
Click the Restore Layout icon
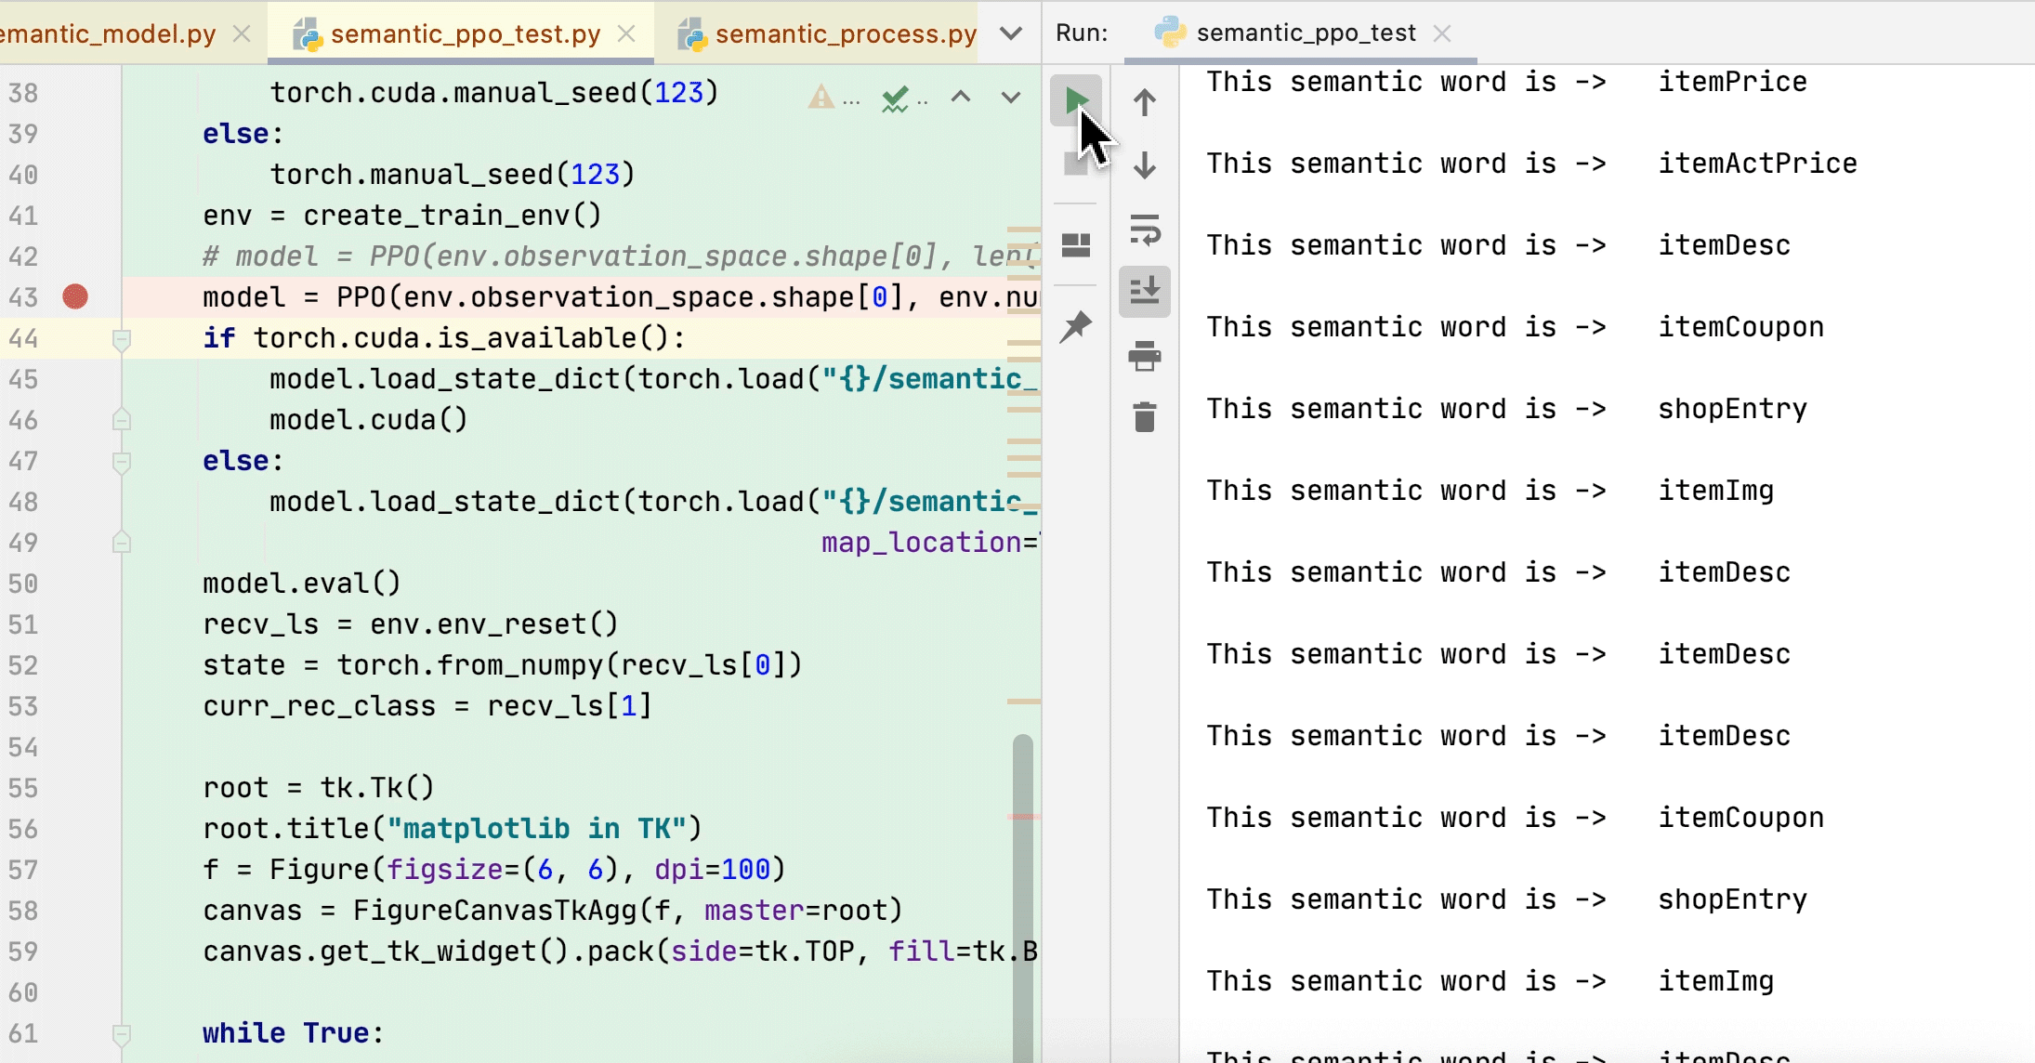click(x=1076, y=244)
